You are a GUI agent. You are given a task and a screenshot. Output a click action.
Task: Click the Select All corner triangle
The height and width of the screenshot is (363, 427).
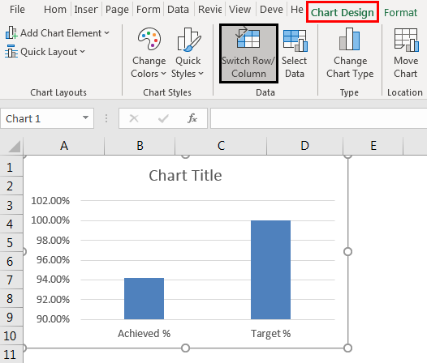[x=14, y=147]
